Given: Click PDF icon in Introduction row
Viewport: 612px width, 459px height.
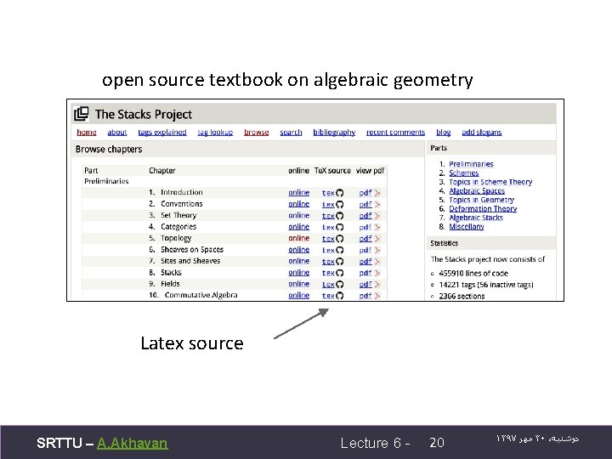Looking at the screenshot, I should (377, 193).
